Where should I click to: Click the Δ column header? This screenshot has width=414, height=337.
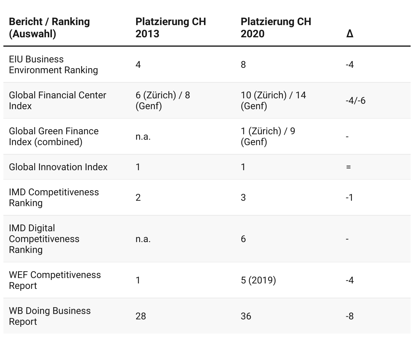(x=350, y=34)
